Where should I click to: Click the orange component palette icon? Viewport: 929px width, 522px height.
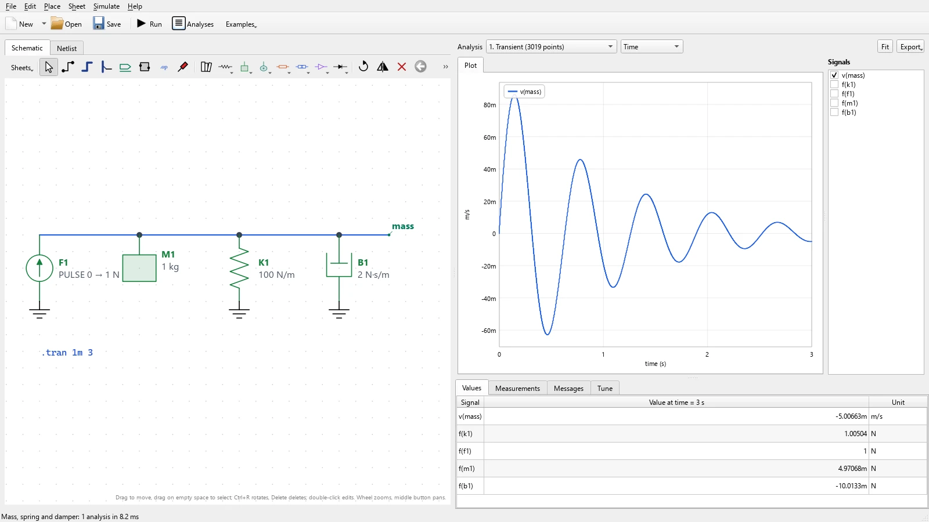coord(284,67)
